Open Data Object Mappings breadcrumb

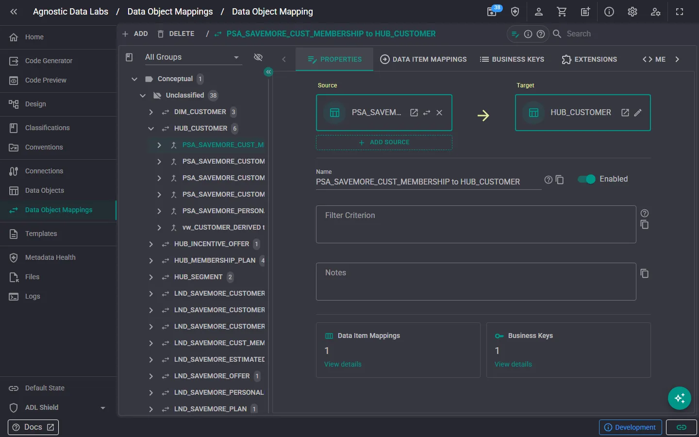pos(170,12)
